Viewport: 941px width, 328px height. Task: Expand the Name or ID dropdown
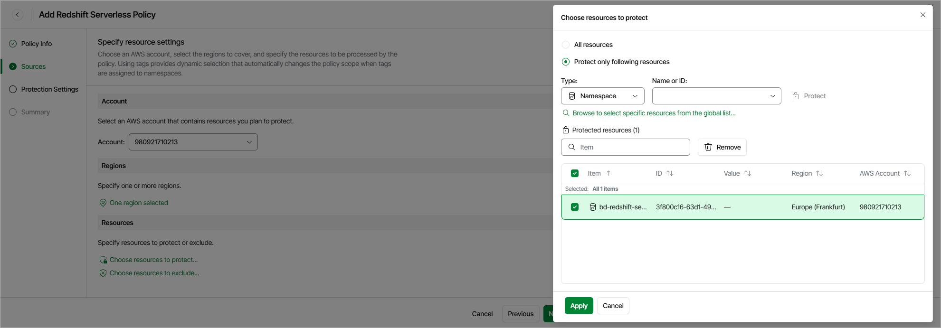pyautogui.click(x=716, y=96)
